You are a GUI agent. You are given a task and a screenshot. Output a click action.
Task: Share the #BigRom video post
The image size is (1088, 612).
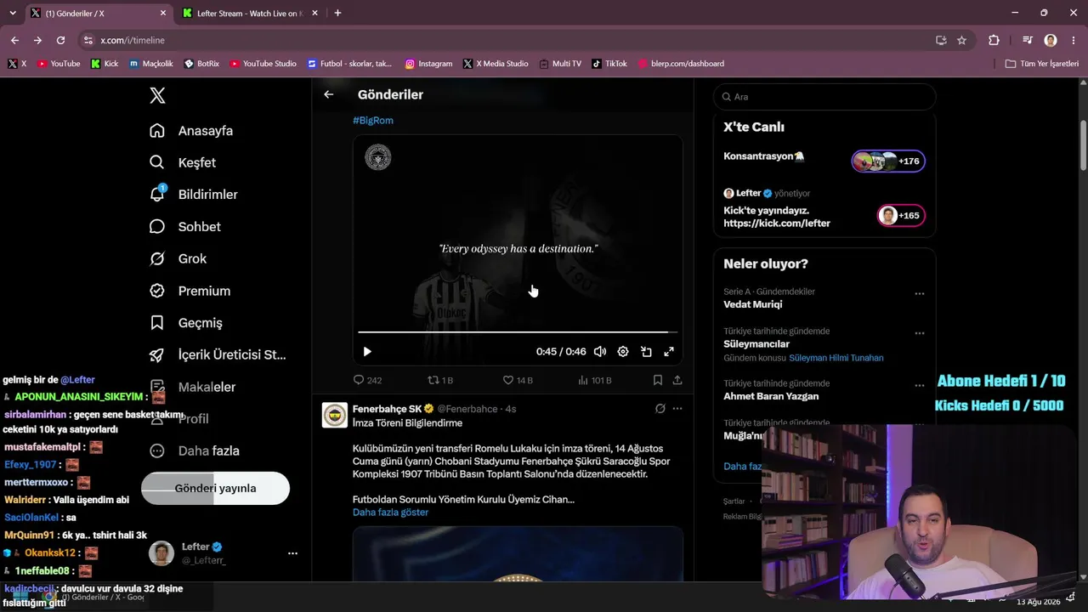tap(677, 380)
